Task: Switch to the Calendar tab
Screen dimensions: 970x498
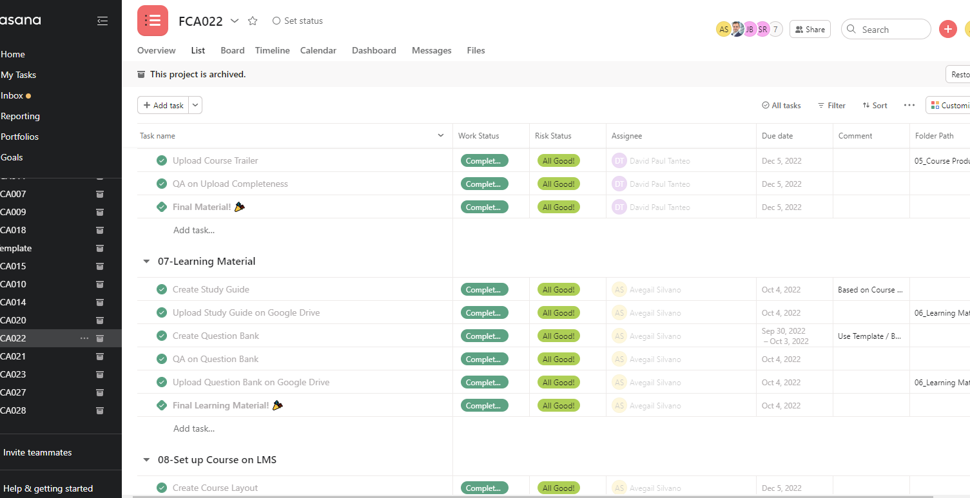Action: pyautogui.click(x=318, y=50)
